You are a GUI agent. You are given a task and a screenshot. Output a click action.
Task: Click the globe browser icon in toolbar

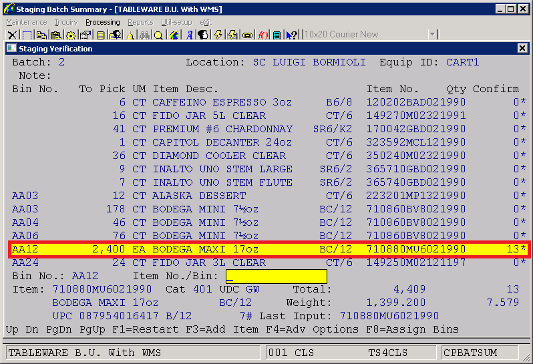coord(174,35)
